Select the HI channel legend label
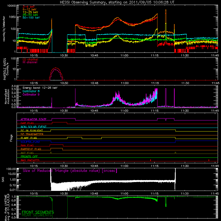 [30, 62]
